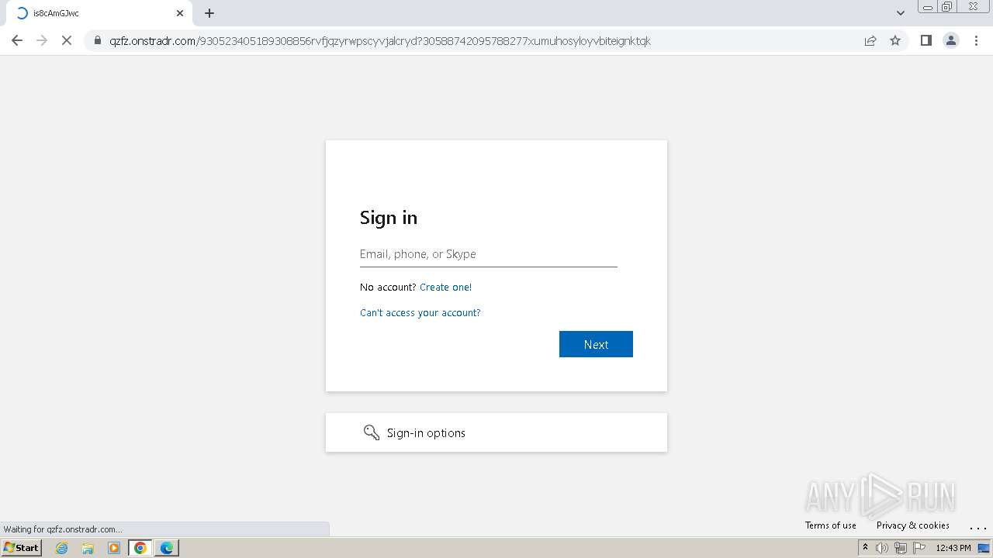Click the browser back arrow
The height and width of the screenshot is (558, 993).
tap(17, 40)
